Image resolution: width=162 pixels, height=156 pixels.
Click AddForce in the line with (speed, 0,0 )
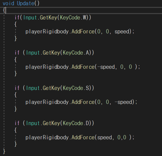(83, 137)
